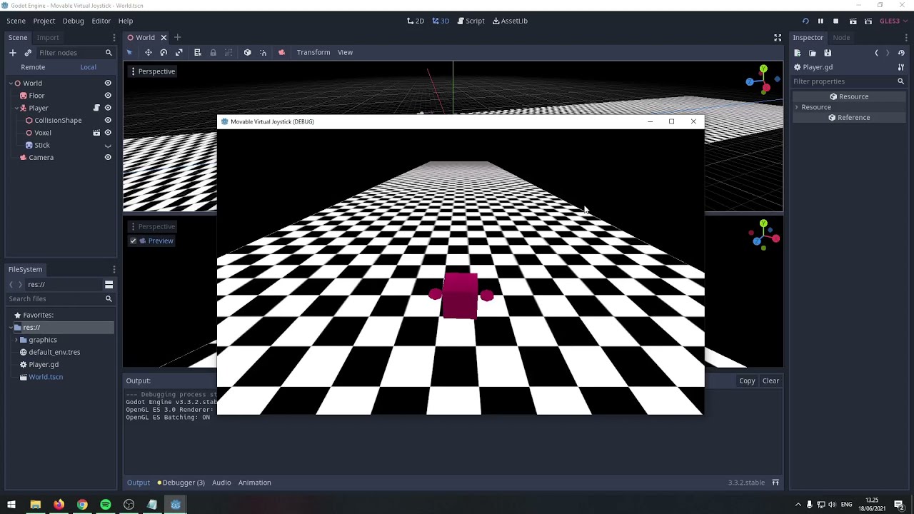Create a new resource in Inspector
914x514 pixels.
tap(798, 53)
